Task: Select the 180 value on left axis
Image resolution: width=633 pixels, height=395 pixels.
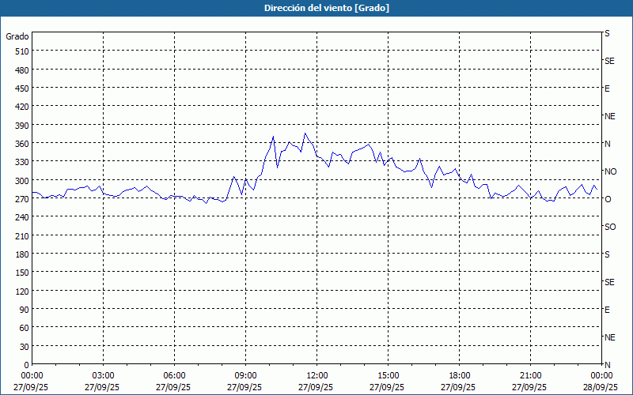Action: click(21, 254)
